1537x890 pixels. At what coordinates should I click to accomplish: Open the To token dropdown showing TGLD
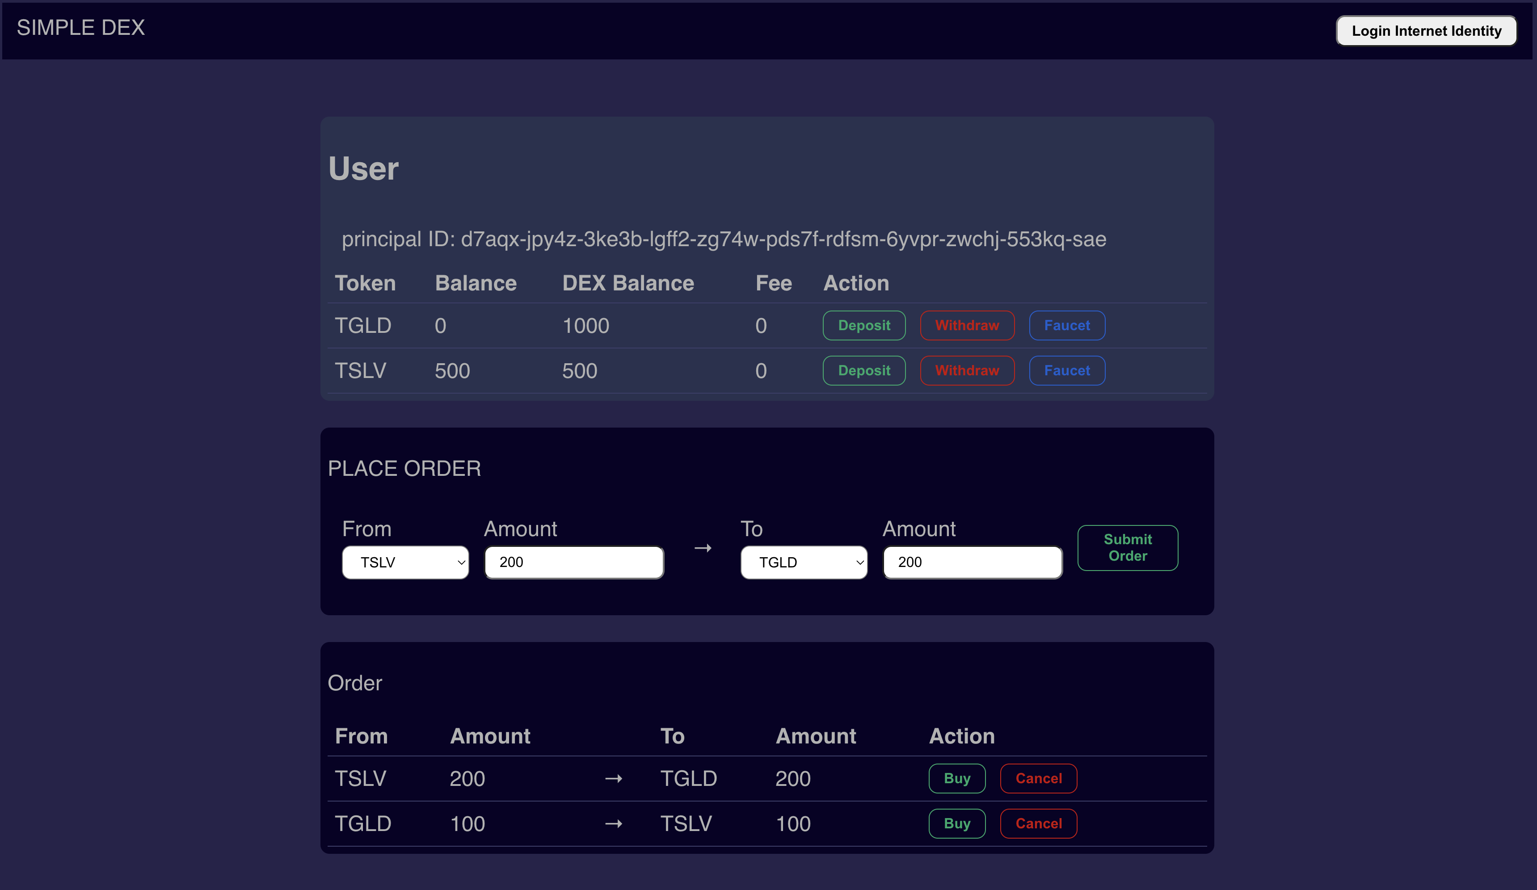(803, 562)
